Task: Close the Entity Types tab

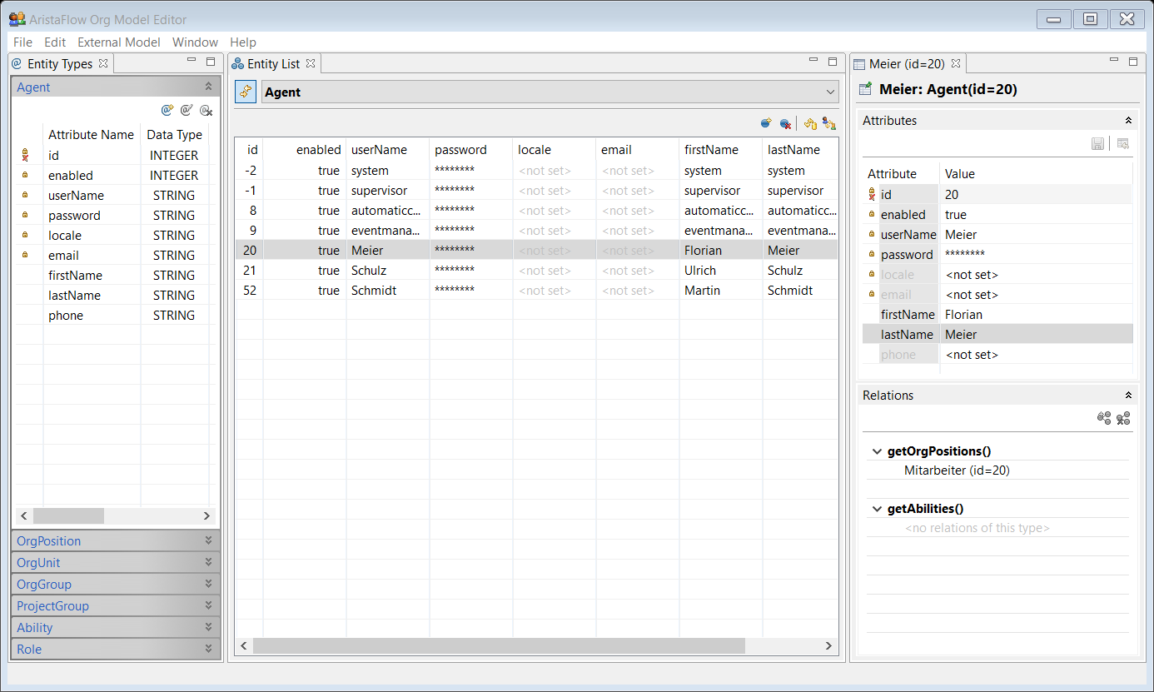Action: click(103, 63)
